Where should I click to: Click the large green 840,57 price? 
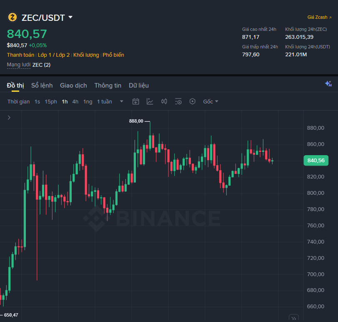pyautogui.click(x=27, y=34)
